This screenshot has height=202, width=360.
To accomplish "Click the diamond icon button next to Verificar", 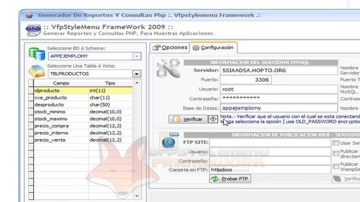I will click(213, 119).
